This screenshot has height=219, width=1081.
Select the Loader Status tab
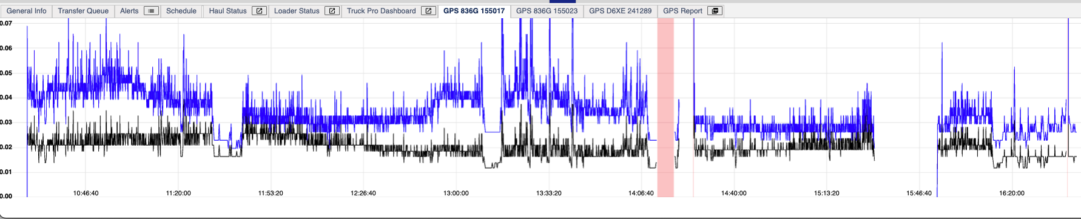[x=297, y=11]
